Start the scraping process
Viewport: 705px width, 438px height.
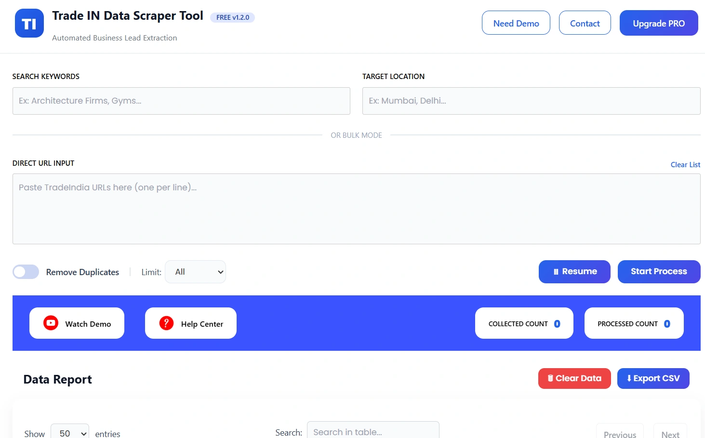(x=659, y=272)
